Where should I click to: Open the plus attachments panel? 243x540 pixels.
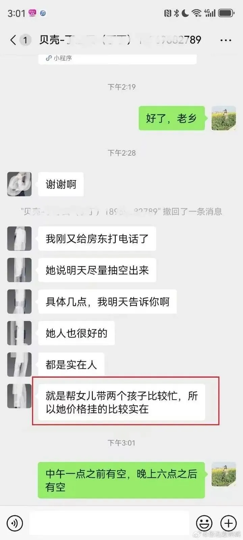[x=228, y=523]
